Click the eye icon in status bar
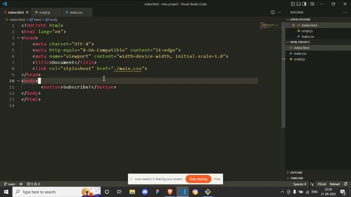This screenshot has height=197, width=351. point(21,184)
